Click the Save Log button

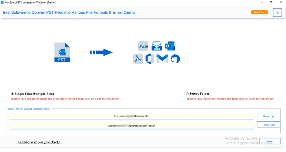(268, 116)
